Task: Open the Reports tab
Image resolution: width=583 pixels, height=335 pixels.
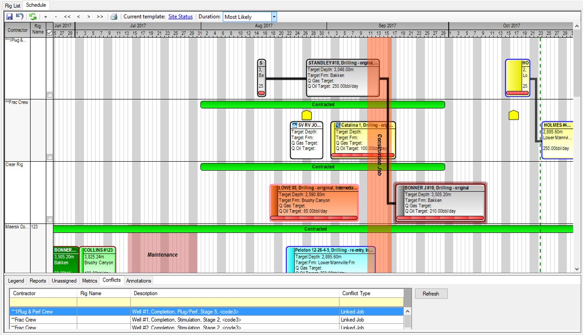Action: pyautogui.click(x=38, y=281)
